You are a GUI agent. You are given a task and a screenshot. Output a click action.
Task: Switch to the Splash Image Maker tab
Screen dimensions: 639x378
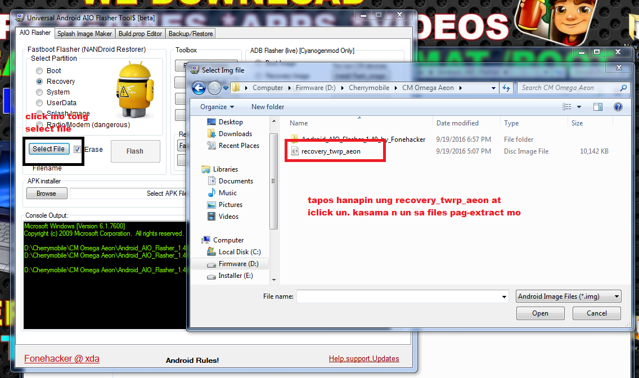[x=84, y=34]
